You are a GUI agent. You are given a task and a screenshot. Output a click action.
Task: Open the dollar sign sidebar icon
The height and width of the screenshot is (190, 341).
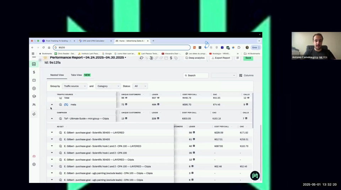pos(34,72)
